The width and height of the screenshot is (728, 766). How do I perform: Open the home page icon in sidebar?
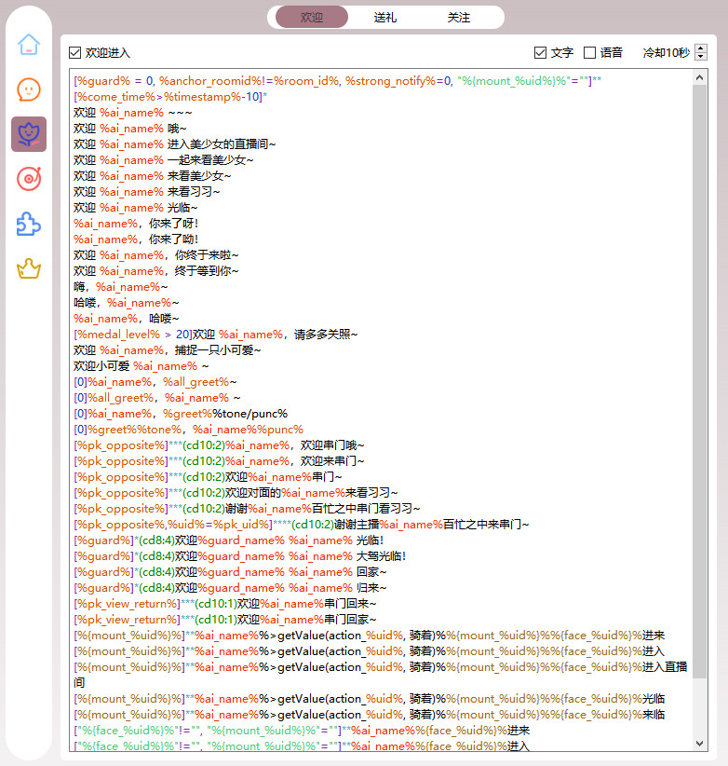coord(29,44)
